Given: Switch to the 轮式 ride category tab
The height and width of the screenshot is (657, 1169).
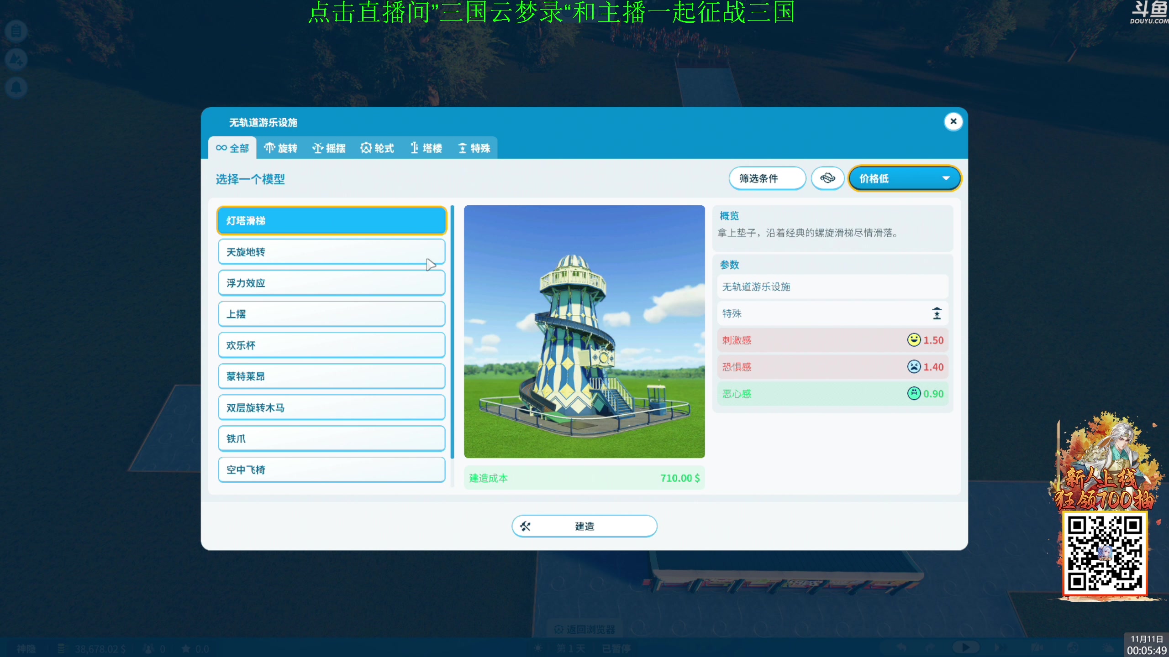Looking at the screenshot, I should tap(377, 148).
